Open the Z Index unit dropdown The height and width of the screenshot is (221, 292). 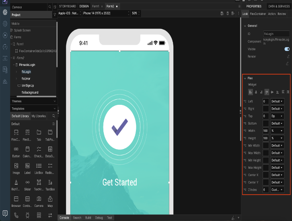point(277,190)
